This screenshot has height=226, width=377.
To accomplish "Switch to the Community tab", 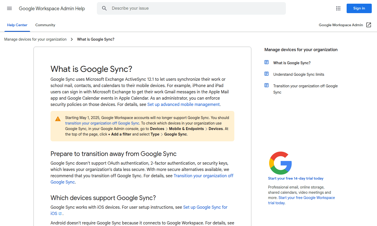I will tap(45, 25).
